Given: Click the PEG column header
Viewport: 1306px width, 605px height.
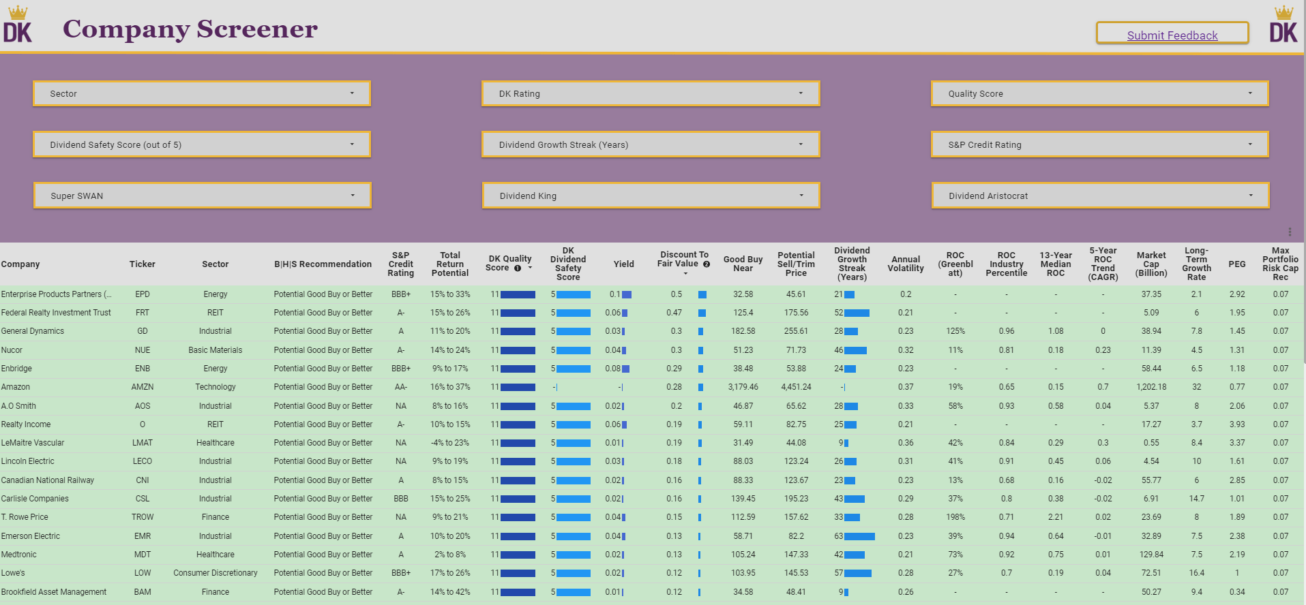Looking at the screenshot, I should [1237, 264].
